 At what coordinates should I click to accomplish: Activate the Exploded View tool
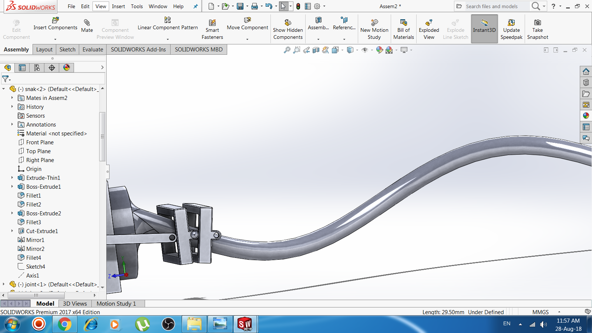click(428, 28)
